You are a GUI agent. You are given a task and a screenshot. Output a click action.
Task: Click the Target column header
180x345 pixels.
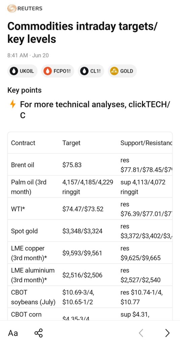tap(71, 143)
